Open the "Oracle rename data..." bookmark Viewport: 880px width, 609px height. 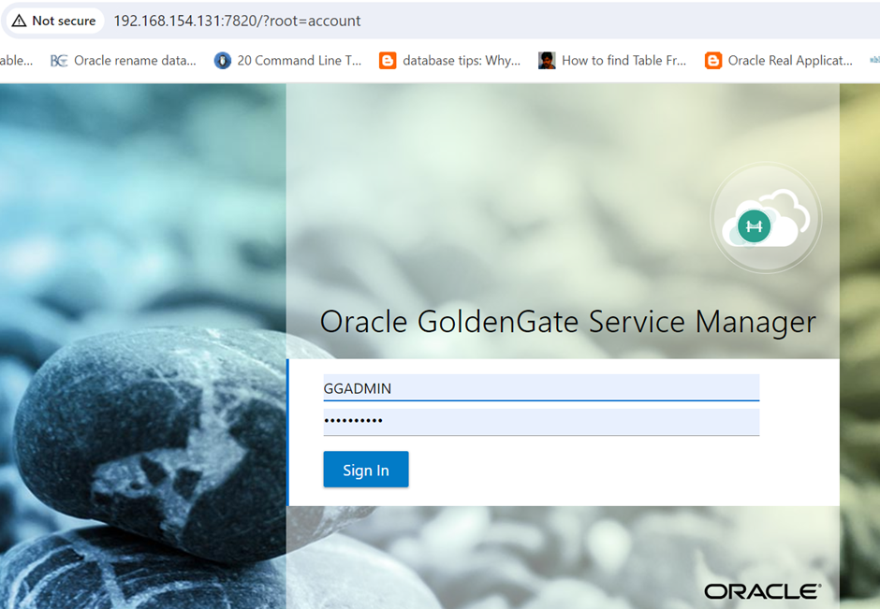135,61
